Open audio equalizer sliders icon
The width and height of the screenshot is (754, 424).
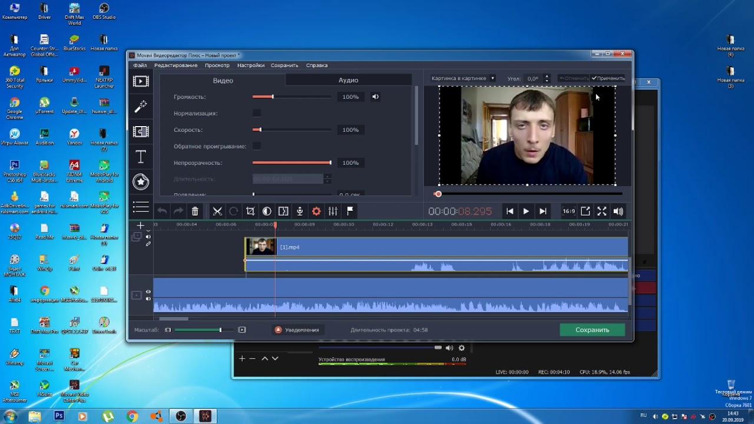(333, 211)
